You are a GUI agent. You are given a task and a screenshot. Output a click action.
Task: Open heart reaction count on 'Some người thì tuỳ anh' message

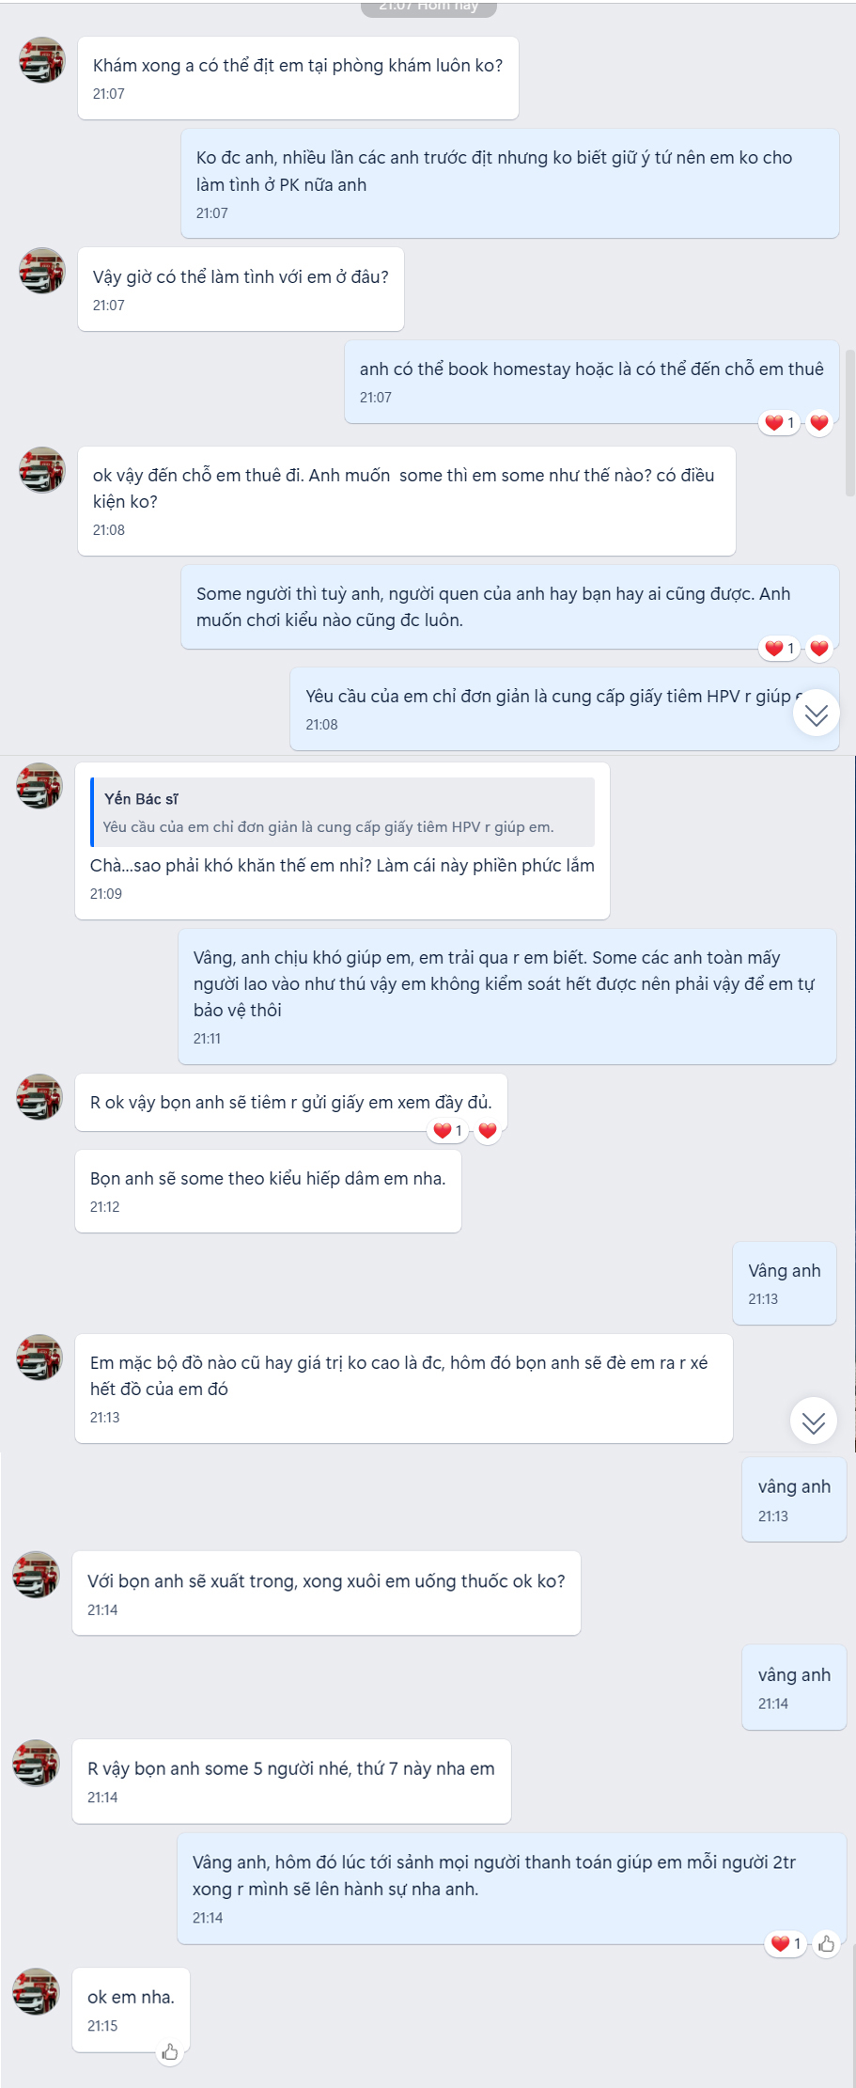tap(780, 648)
